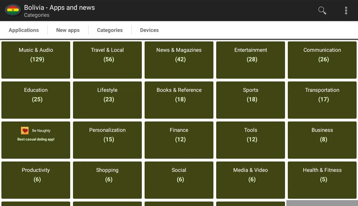Tap the Be Naughty heart icon

(x=25, y=130)
